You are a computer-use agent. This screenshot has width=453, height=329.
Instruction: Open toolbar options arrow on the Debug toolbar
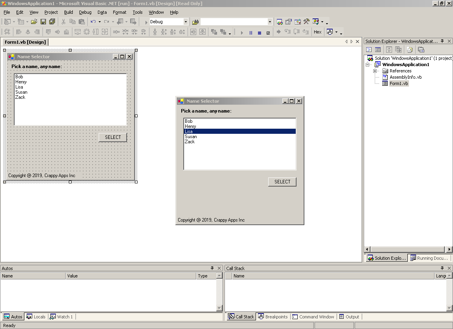pos(341,33)
